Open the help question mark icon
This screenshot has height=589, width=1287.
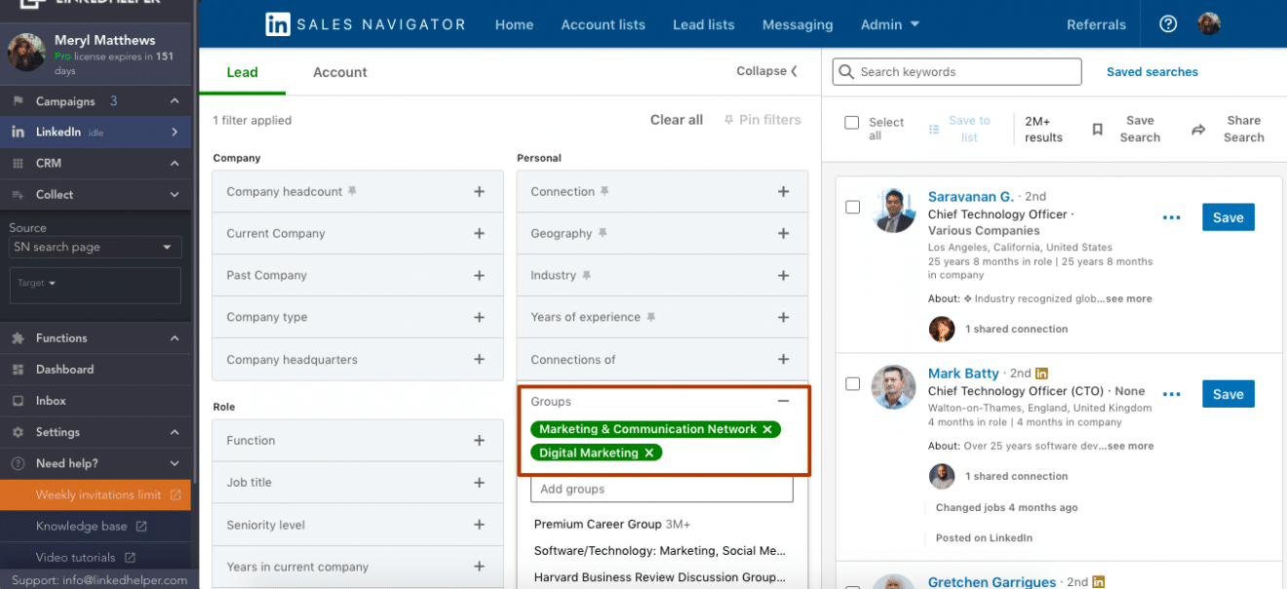tap(1168, 24)
